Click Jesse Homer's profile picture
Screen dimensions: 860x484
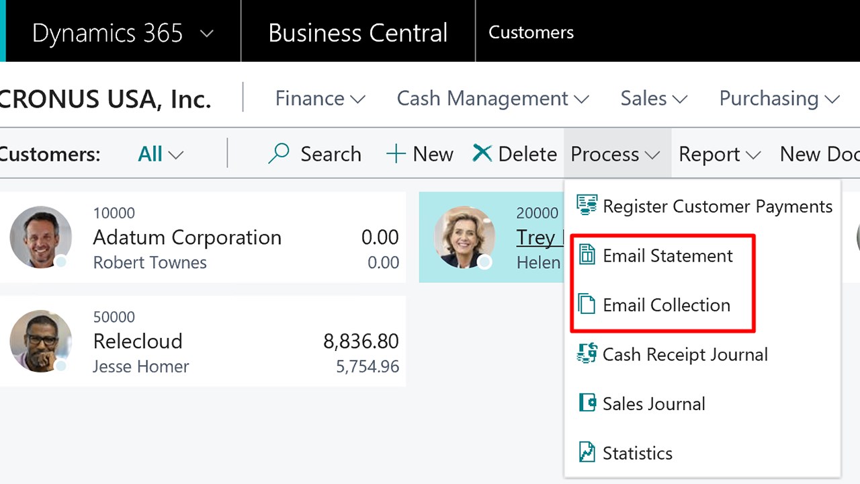coord(40,341)
